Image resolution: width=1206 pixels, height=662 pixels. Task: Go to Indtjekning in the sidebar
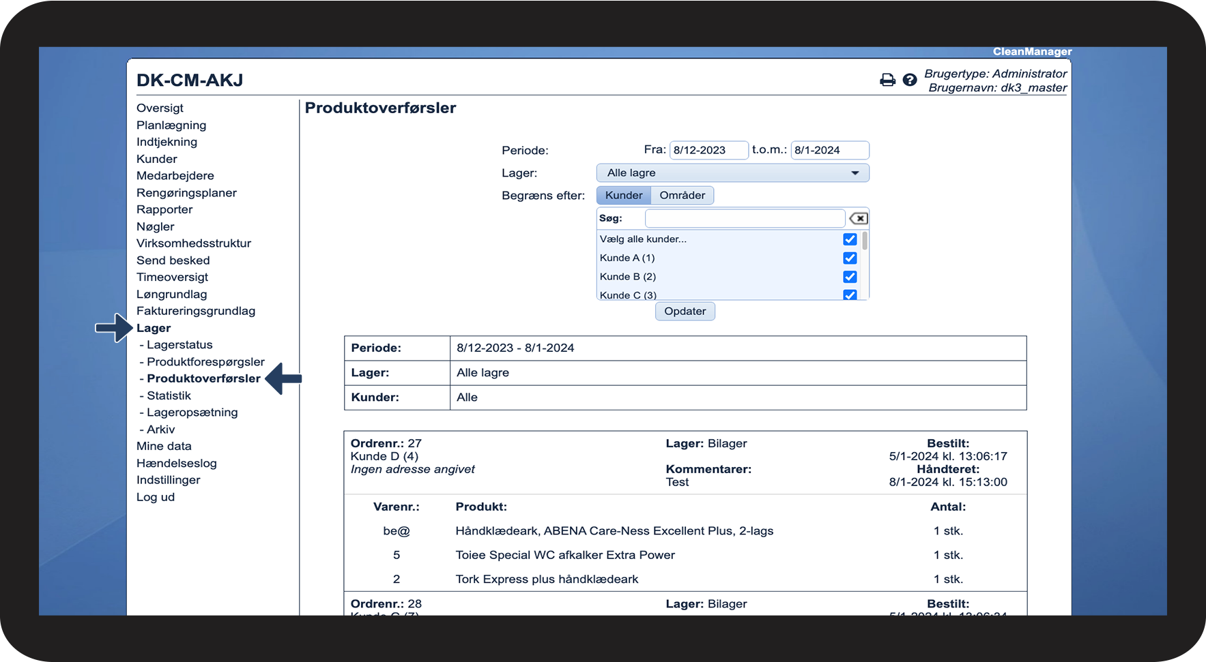coord(167,142)
